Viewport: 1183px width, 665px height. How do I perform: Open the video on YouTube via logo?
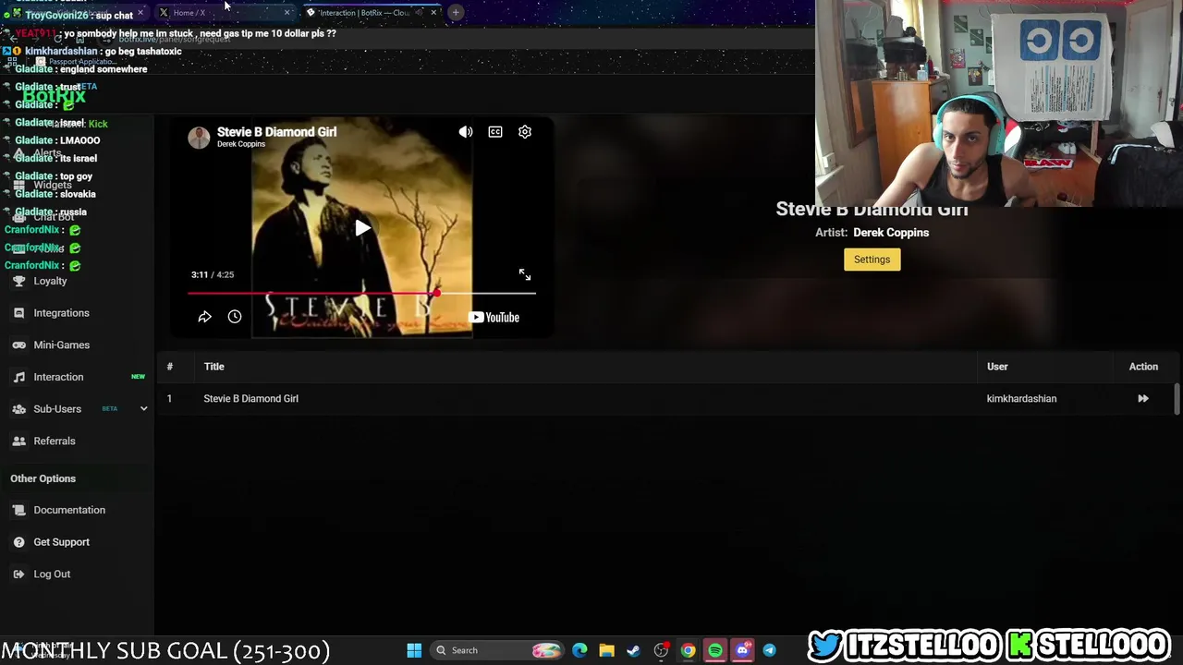tap(494, 318)
